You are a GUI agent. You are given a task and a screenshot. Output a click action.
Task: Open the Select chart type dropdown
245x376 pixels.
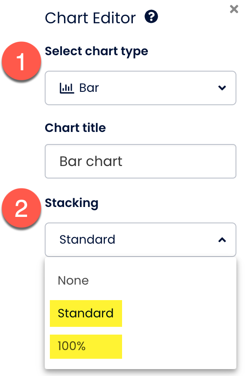pyautogui.click(x=141, y=88)
